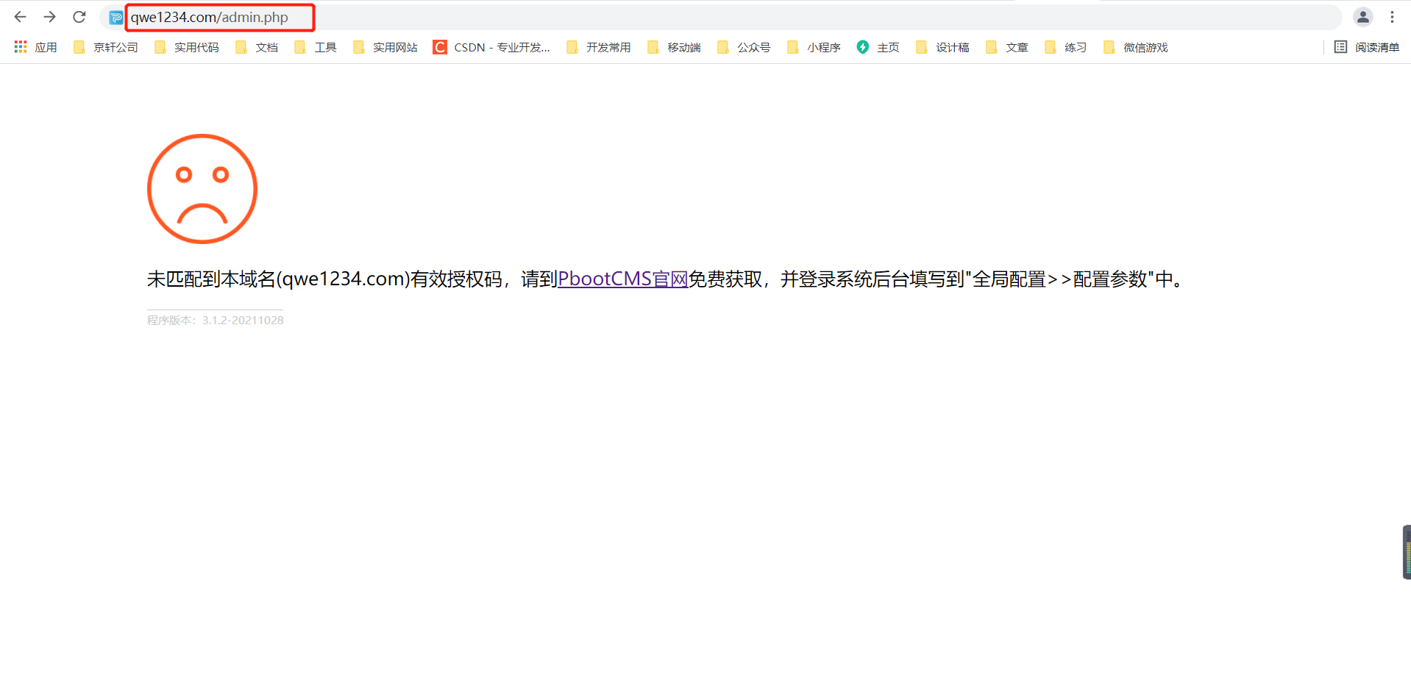Click the PbootCMS官网 hyperlink
This screenshot has width=1411, height=683.
tap(622, 279)
